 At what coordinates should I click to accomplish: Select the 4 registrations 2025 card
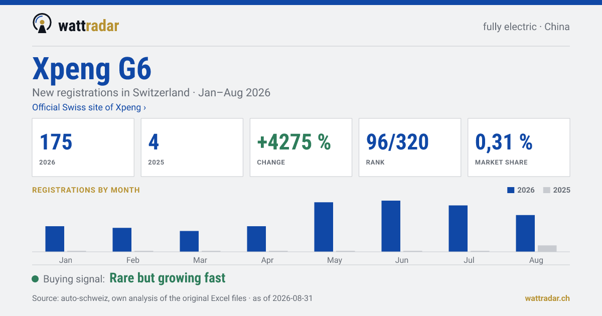coord(192,147)
